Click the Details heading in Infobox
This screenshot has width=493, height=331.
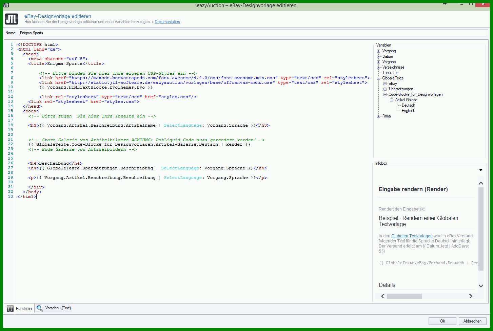[387, 285]
